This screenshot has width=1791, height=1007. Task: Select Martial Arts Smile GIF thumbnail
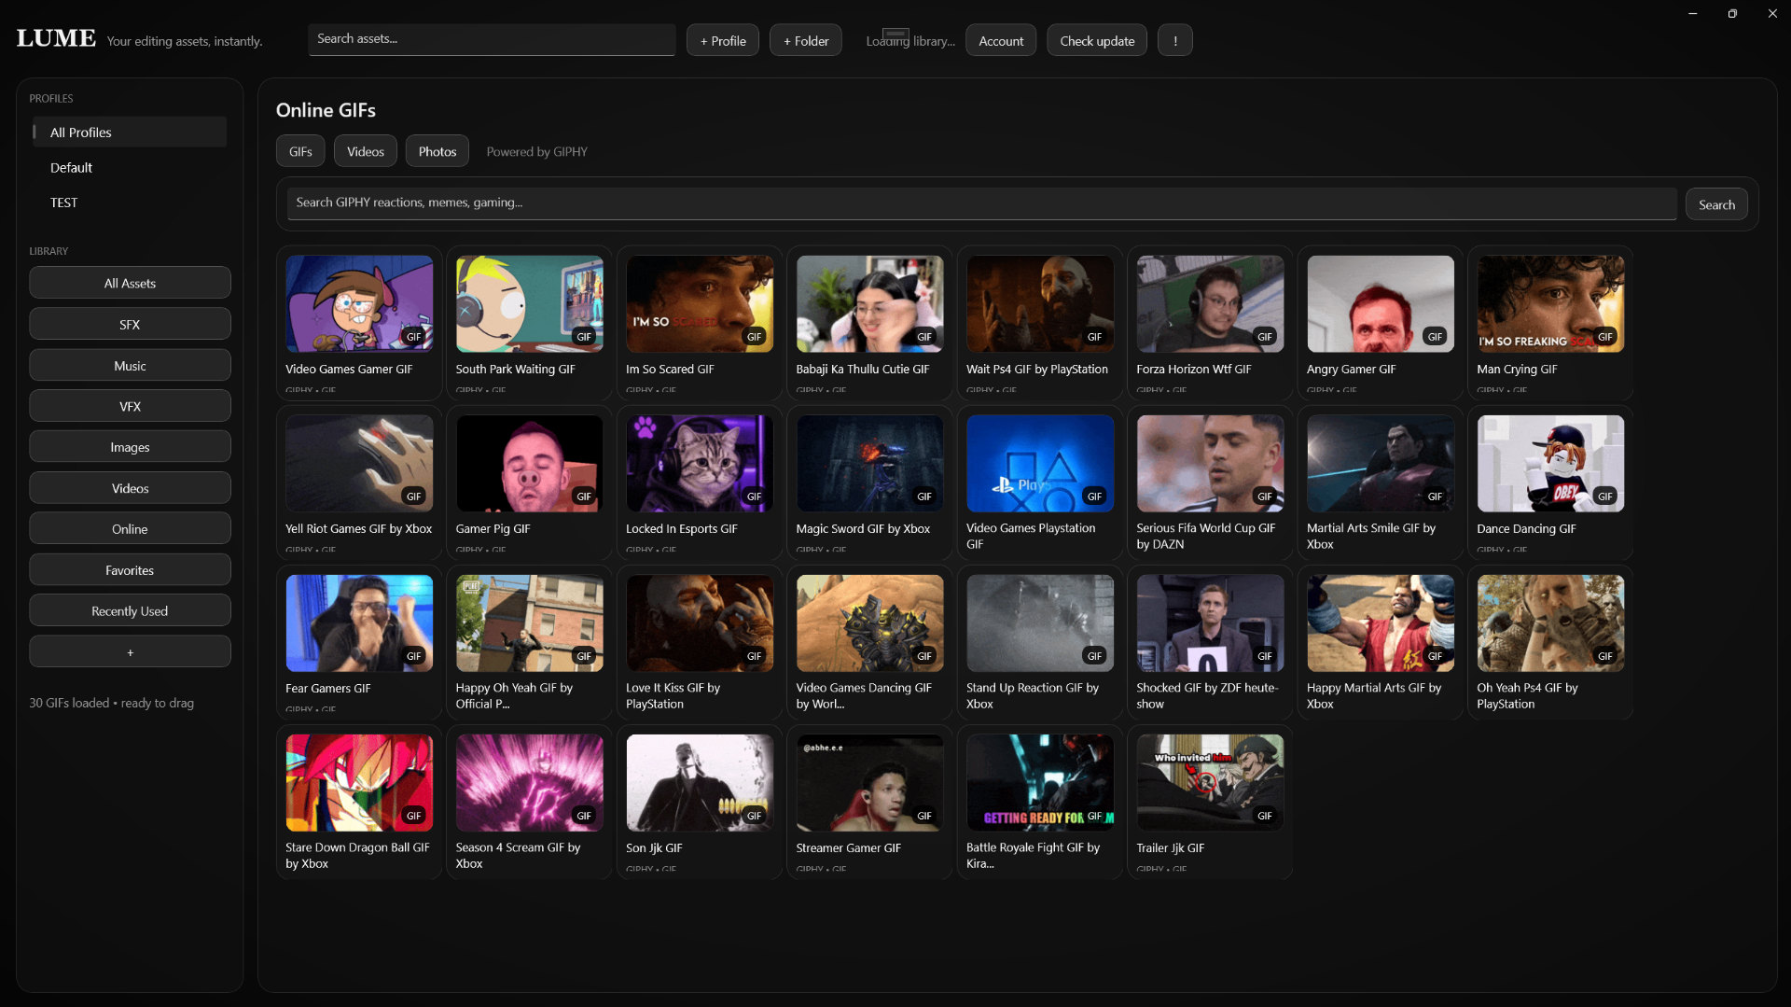[1381, 464]
